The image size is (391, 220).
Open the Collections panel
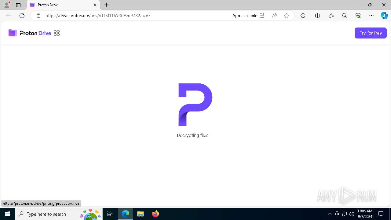[345, 16]
